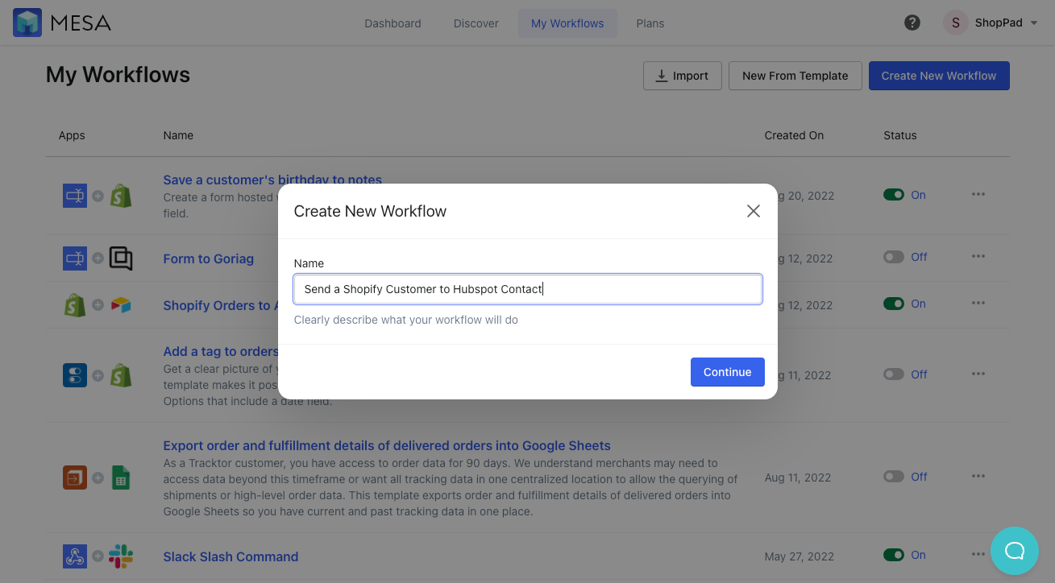Image resolution: width=1055 pixels, height=583 pixels.
Task: Open the chat support bubble
Action: [x=1014, y=551]
